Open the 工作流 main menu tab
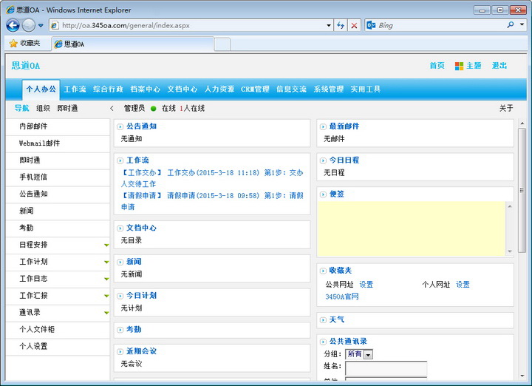Image resolution: width=532 pixels, height=386 pixels. [x=75, y=89]
